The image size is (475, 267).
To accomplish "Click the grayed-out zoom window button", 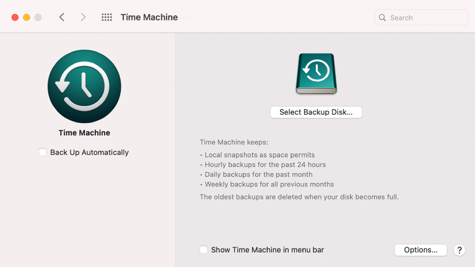I will (x=38, y=18).
